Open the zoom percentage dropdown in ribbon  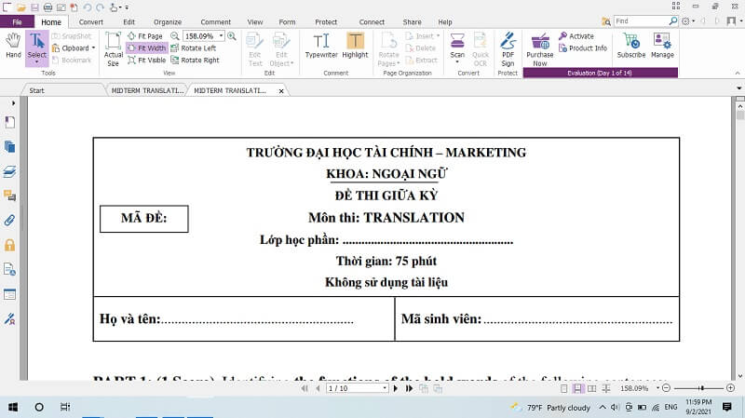click(221, 36)
